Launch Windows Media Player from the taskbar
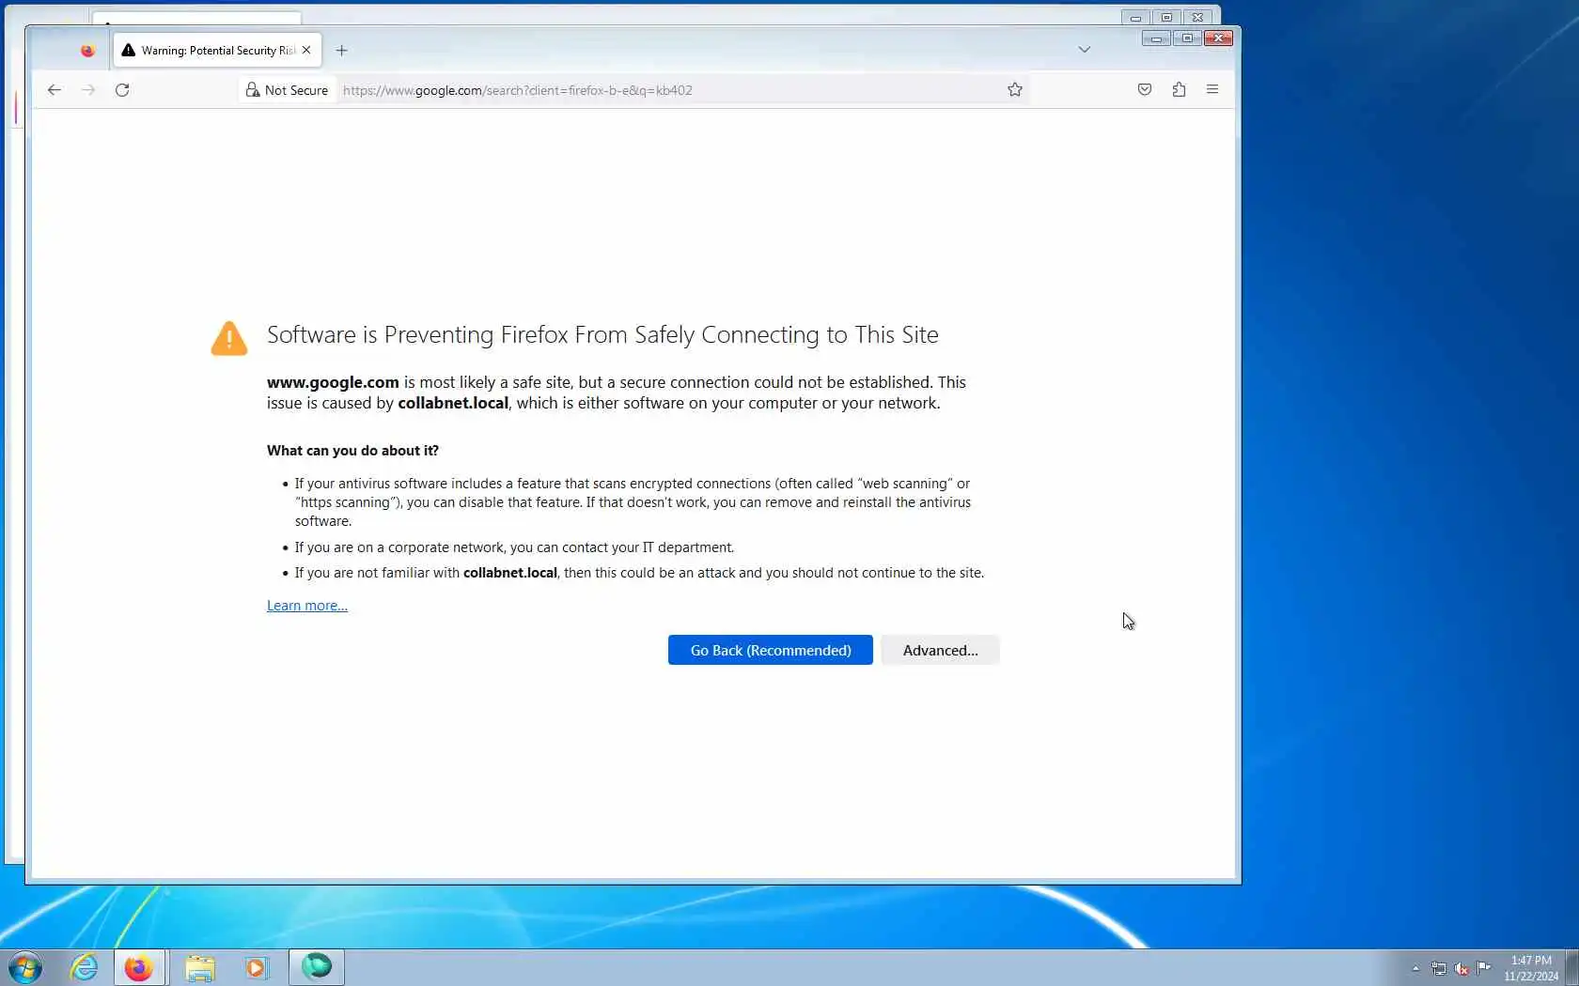The width and height of the screenshot is (1579, 986). [x=256, y=967]
